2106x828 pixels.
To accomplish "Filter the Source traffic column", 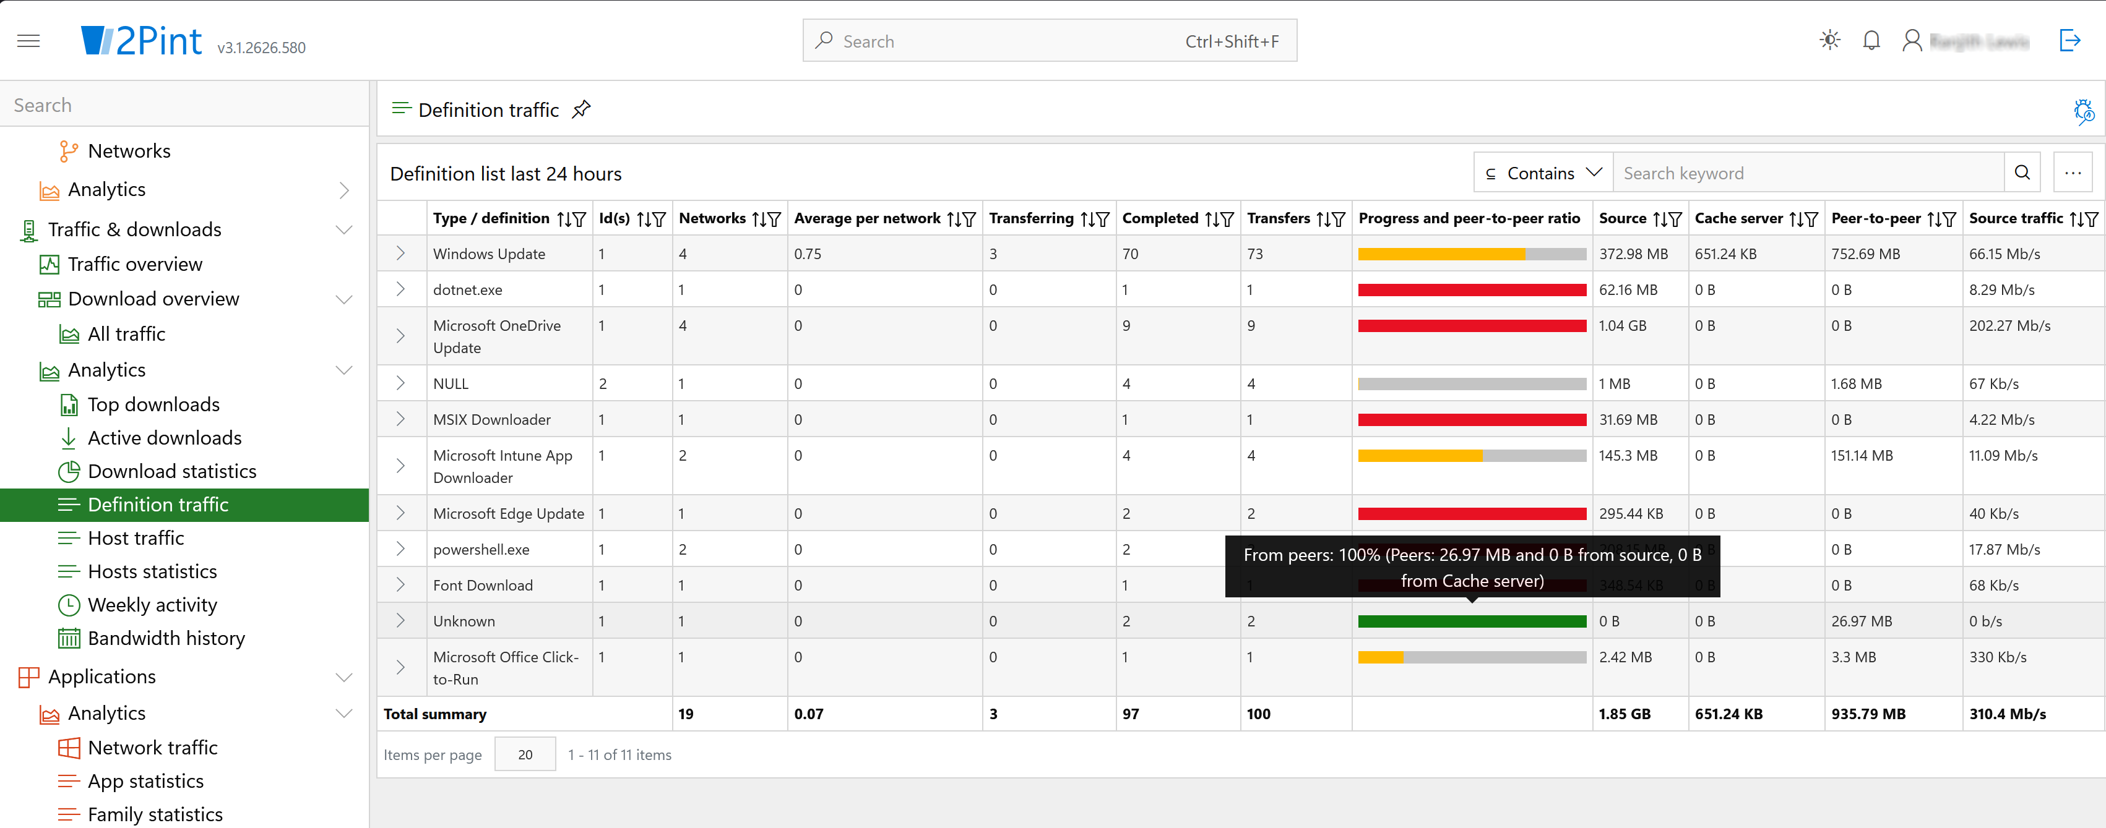I will [x=2092, y=219].
